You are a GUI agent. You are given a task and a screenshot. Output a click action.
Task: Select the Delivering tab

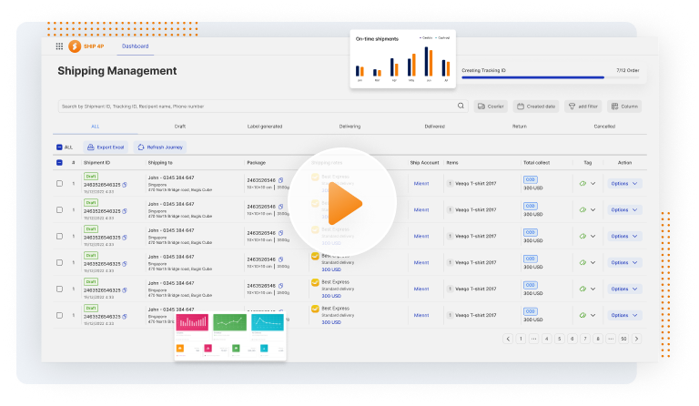click(349, 127)
